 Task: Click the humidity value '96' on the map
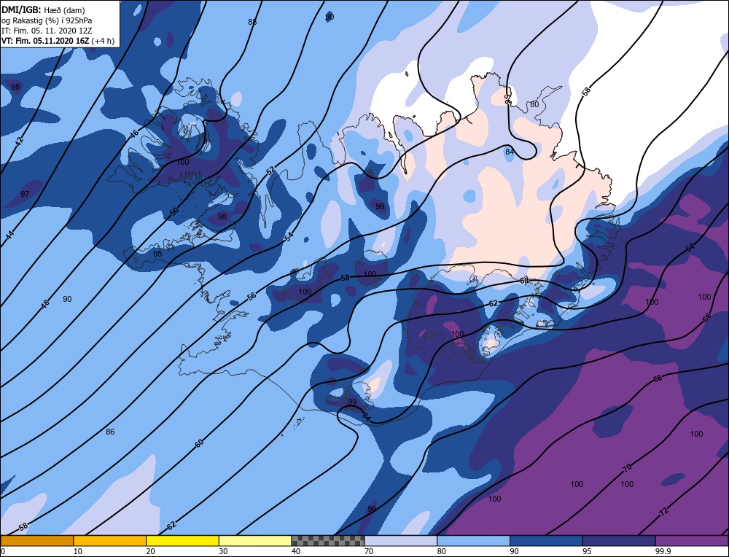[x=372, y=509]
